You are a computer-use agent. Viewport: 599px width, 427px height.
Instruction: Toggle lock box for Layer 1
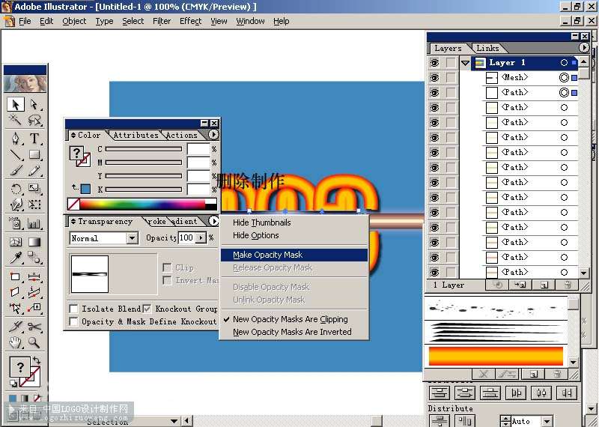(x=451, y=63)
